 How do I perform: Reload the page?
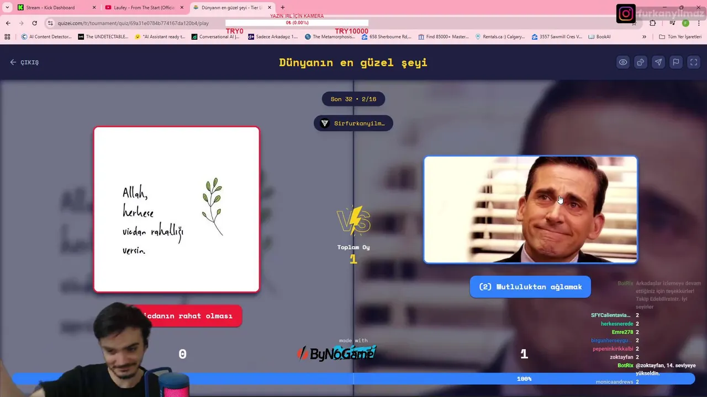click(34, 23)
